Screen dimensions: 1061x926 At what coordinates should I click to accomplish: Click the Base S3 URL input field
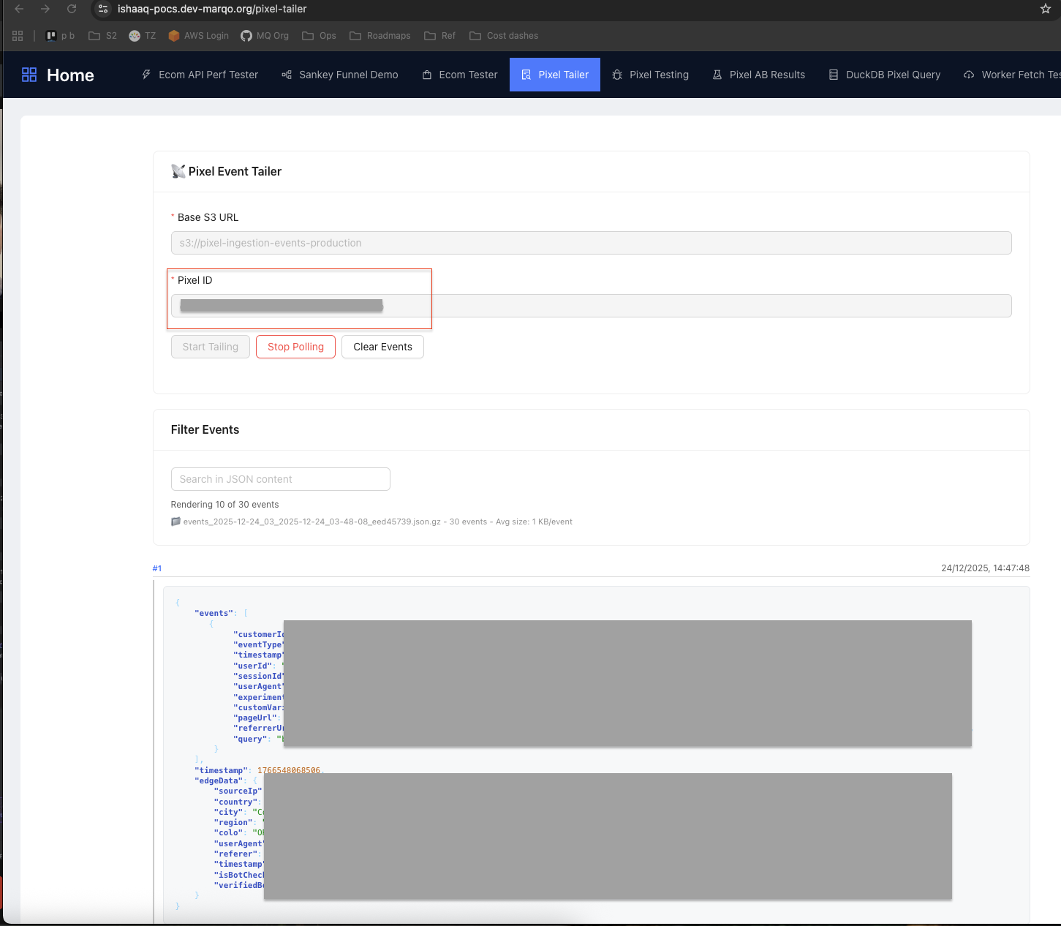(x=591, y=243)
